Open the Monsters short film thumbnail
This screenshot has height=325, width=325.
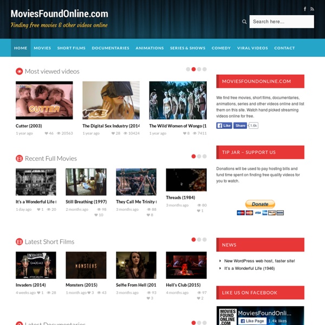click(86, 265)
